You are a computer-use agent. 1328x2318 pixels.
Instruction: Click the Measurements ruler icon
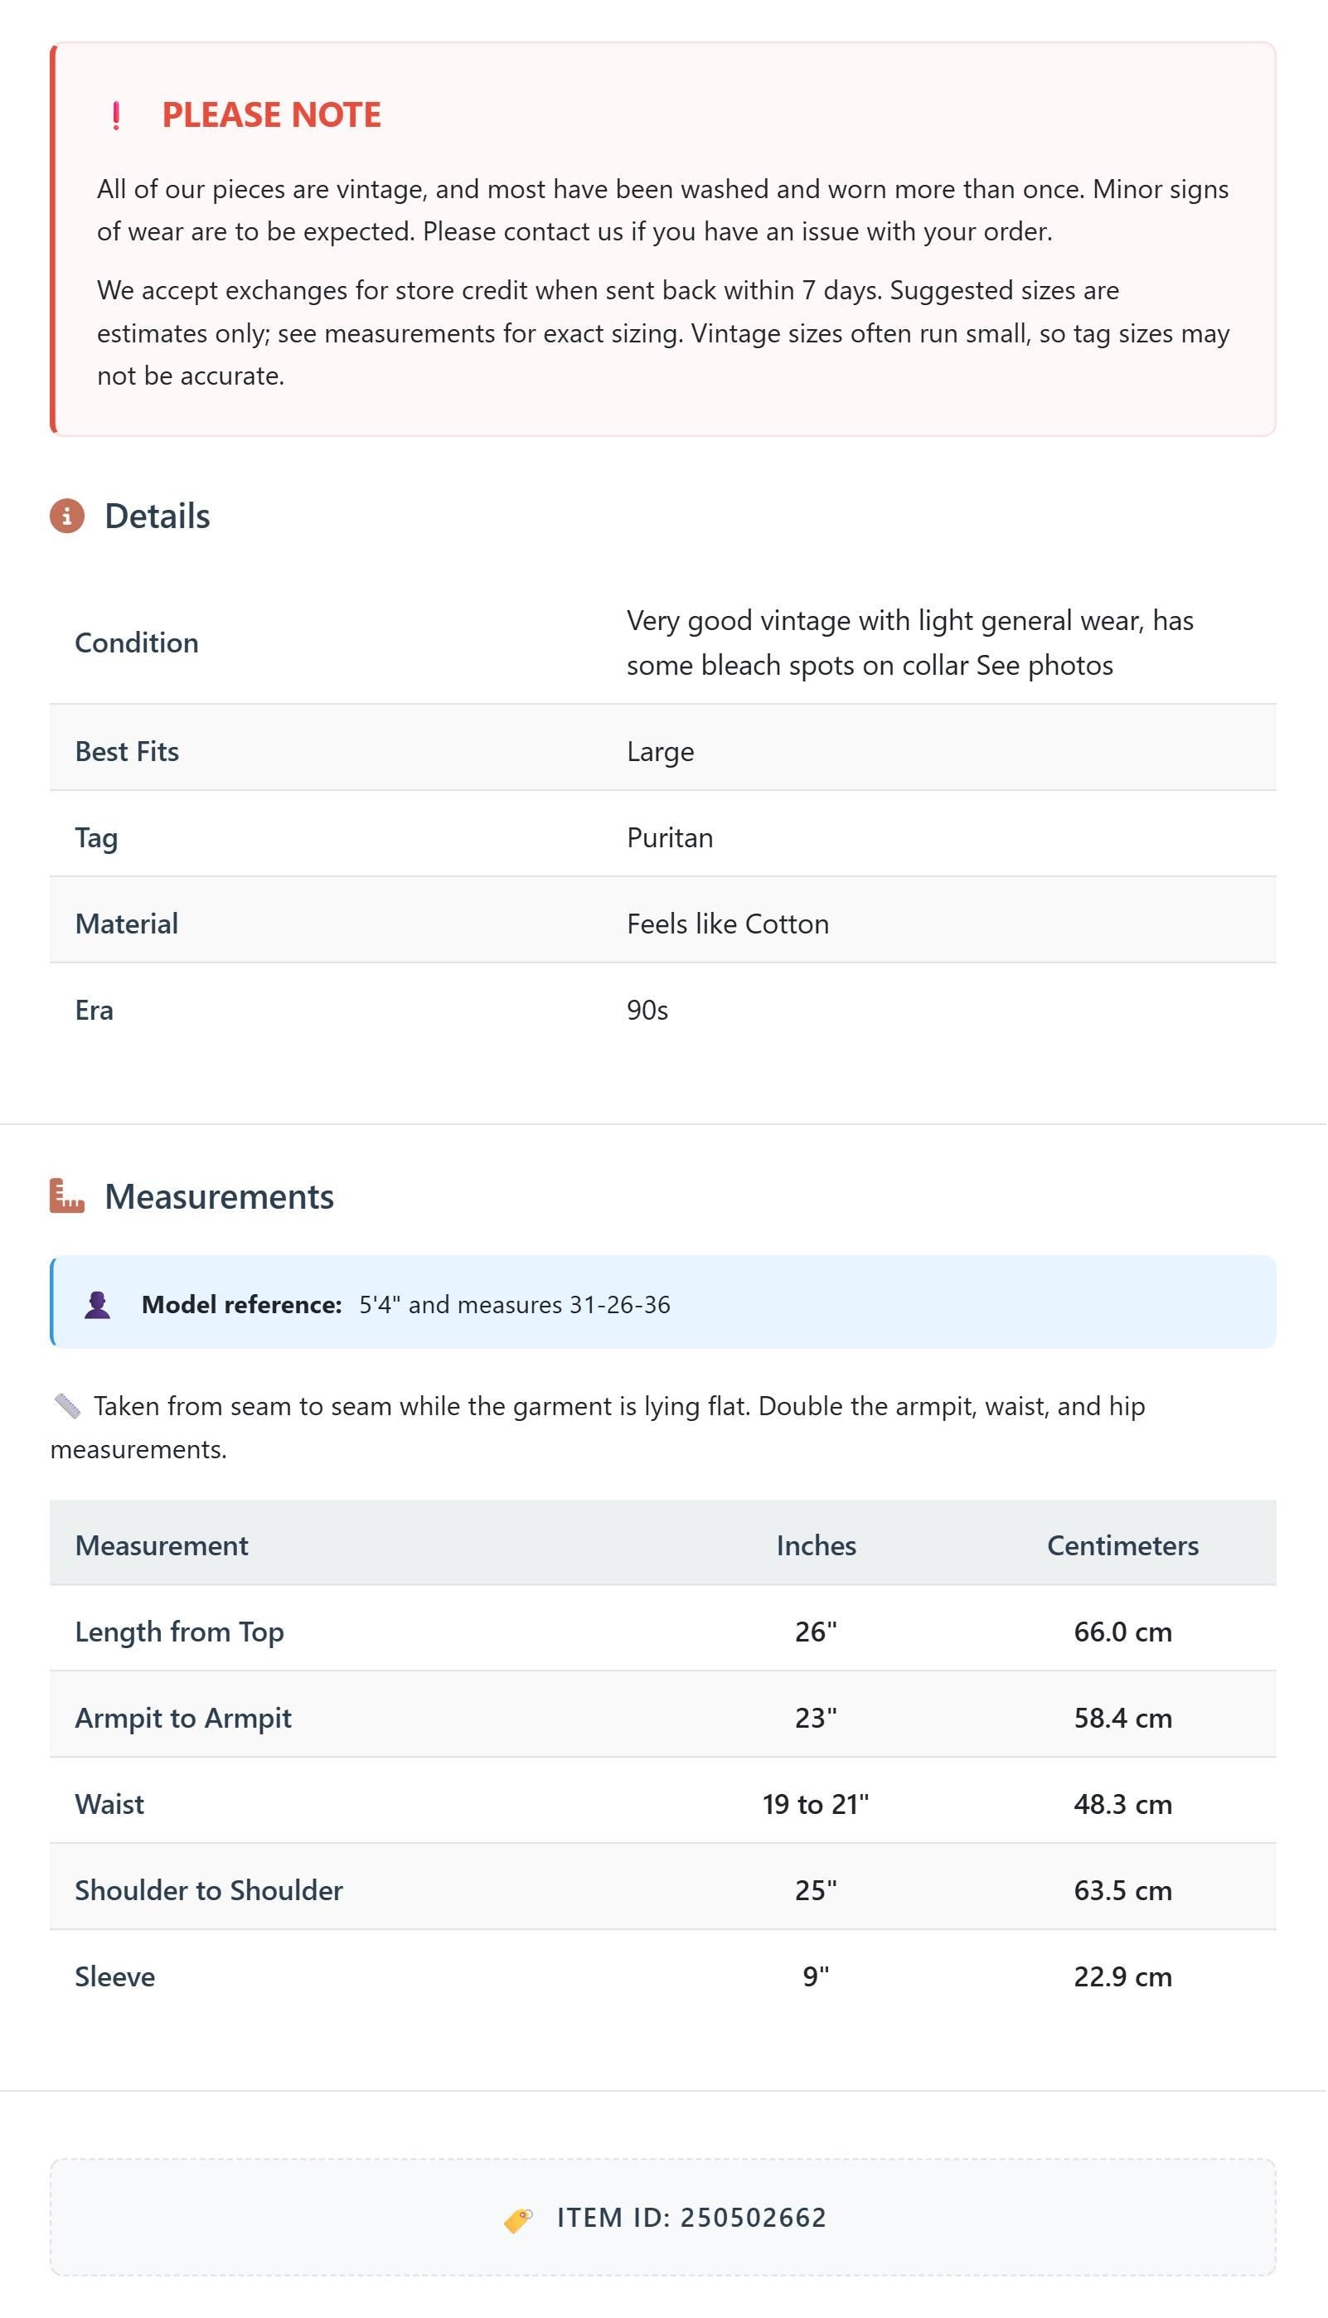[x=66, y=1196]
